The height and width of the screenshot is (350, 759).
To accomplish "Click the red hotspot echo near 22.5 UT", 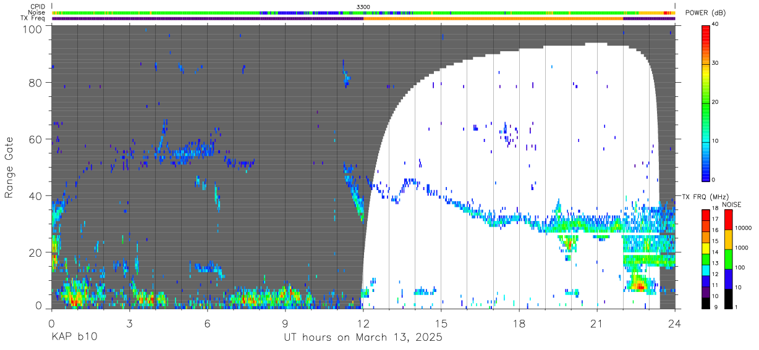I will (640, 287).
